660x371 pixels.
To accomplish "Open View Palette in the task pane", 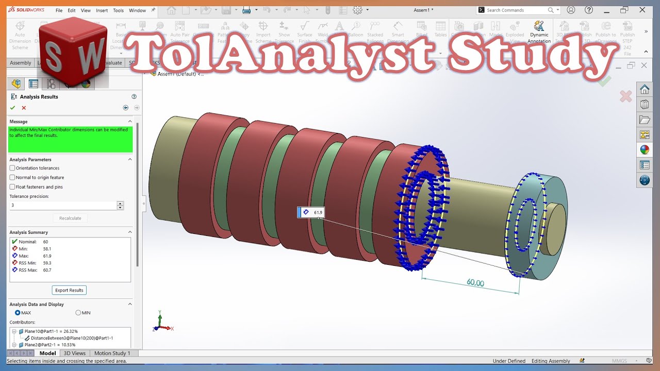I will pos(645,135).
